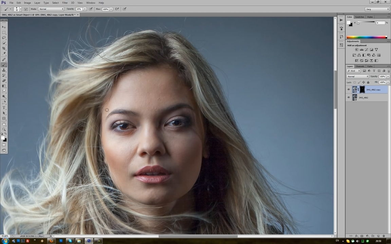Hide the IMG_4862 layer
Screen dimensions: 391x244
coord(349,97)
